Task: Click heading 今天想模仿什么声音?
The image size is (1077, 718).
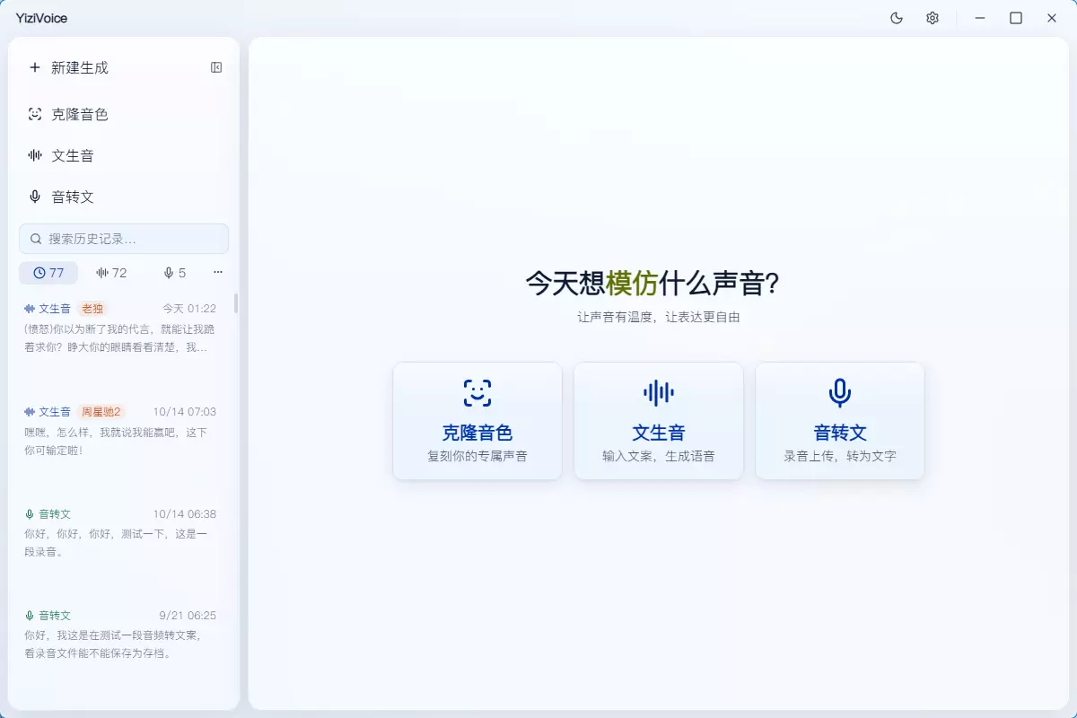Action: click(652, 284)
